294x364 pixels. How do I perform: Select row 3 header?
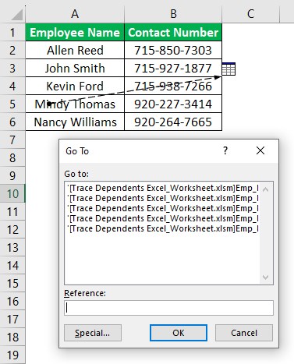[12, 69]
